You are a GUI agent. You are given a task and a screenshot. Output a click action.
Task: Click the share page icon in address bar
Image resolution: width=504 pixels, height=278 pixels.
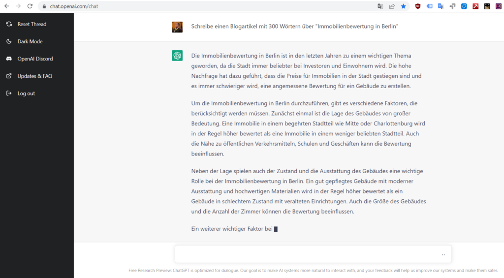[392, 6]
